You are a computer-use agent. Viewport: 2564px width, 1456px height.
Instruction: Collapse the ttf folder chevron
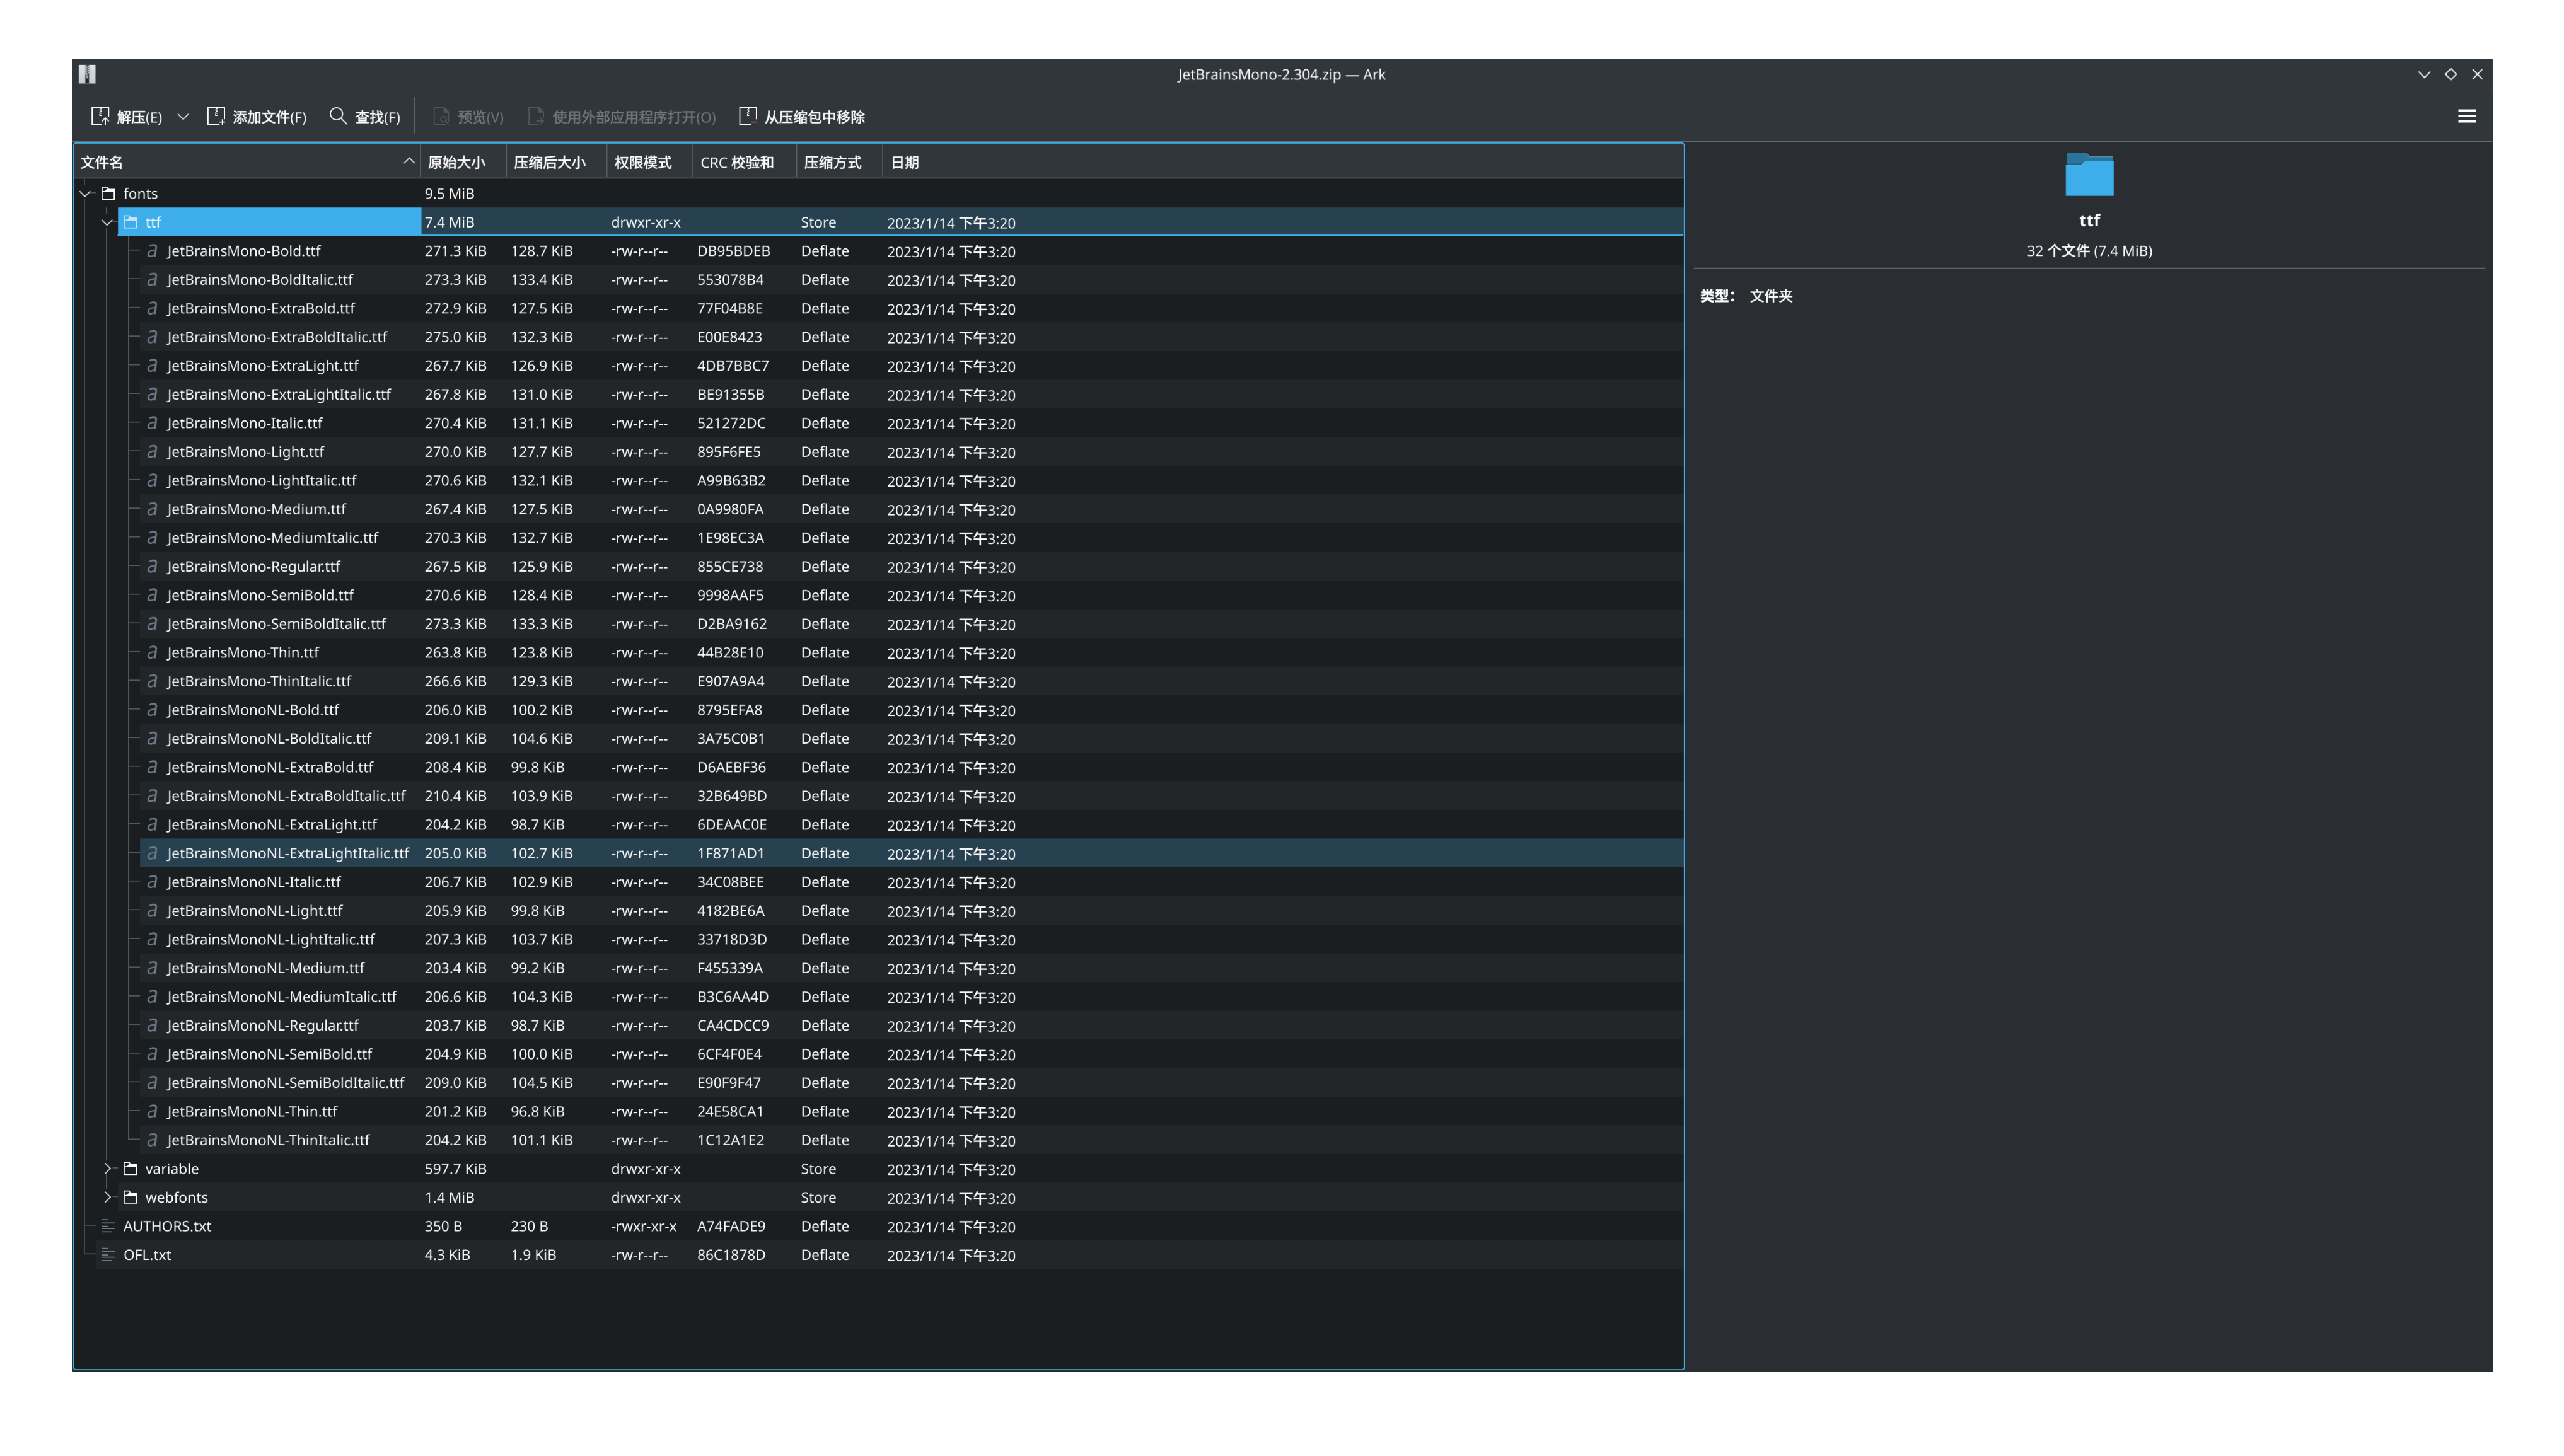click(x=107, y=223)
